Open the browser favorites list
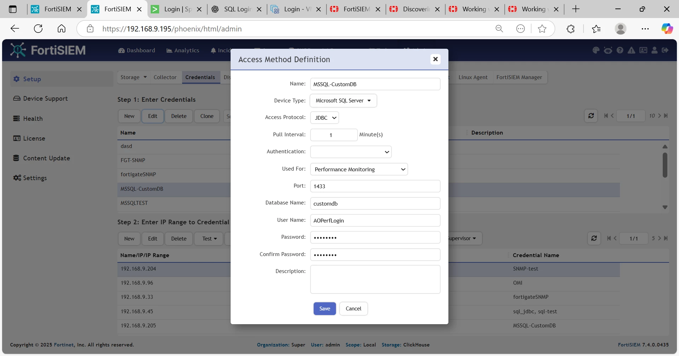The width and height of the screenshot is (679, 356). pos(596,29)
